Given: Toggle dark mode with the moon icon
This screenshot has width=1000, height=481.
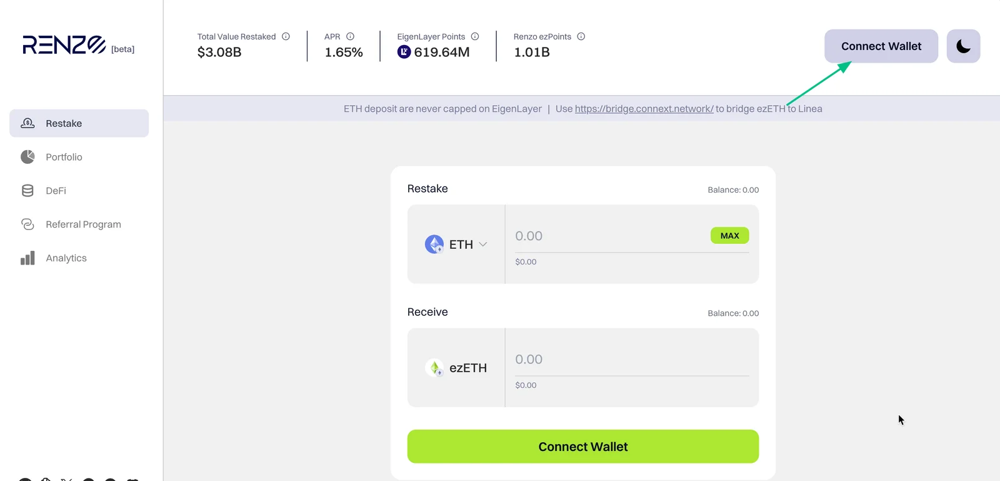Looking at the screenshot, I should coord(963,46).
